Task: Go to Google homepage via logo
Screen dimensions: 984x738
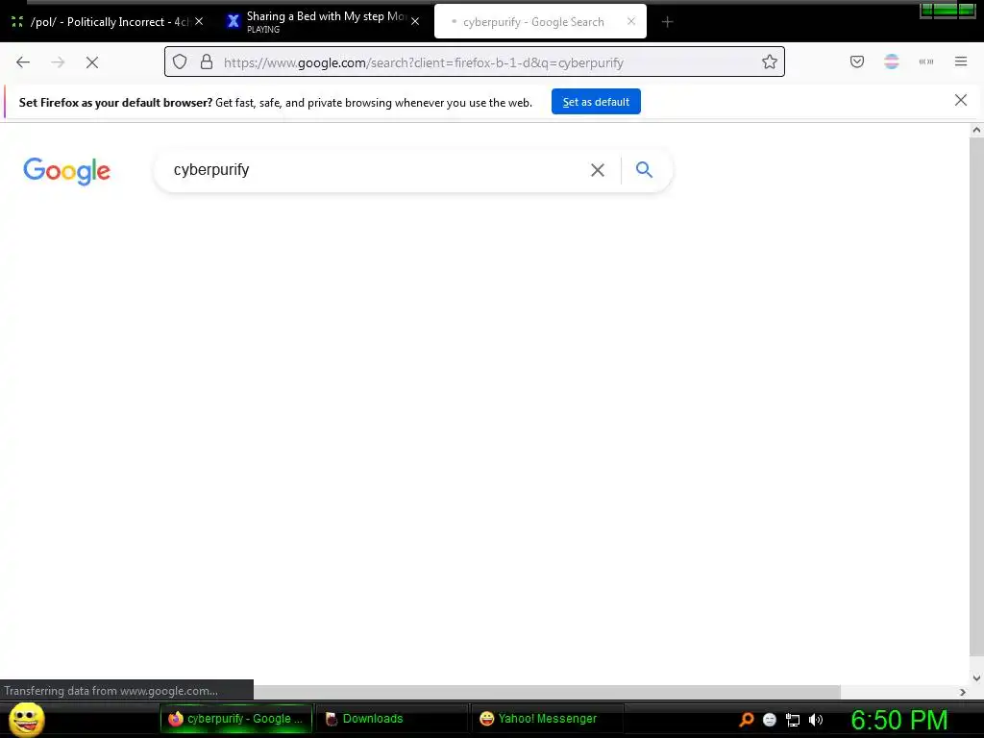Action: (x=66, y=171)
